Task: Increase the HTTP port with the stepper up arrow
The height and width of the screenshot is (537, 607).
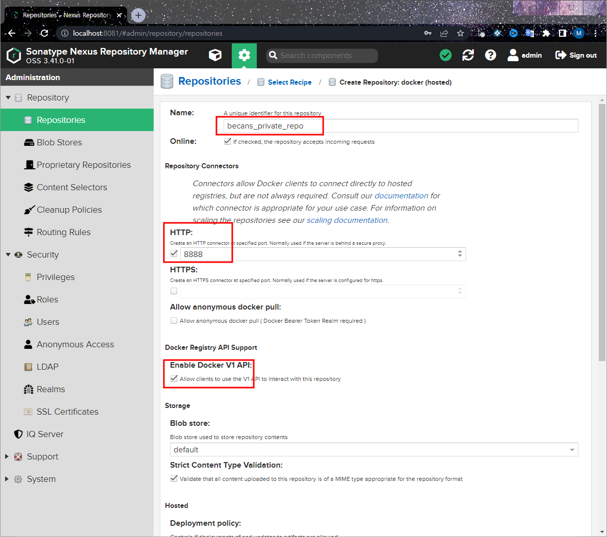Action: (x=460, y=251)
